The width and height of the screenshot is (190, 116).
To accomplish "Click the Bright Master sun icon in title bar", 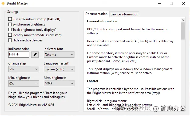I will click(3, 3).
